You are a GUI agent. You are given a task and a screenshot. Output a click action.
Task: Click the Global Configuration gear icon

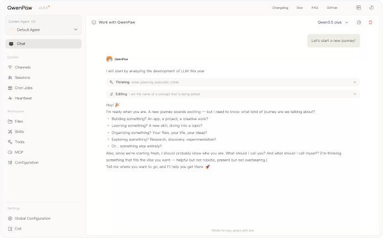point(10,219)
